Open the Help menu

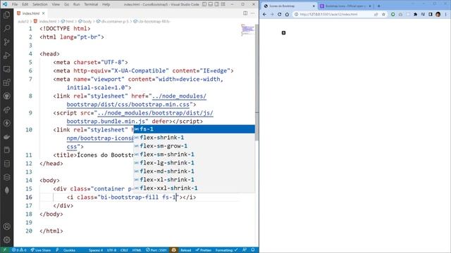pos(106,4)
